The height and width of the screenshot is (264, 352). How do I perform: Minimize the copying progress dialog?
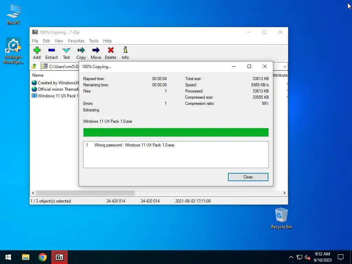click(234, 66)
